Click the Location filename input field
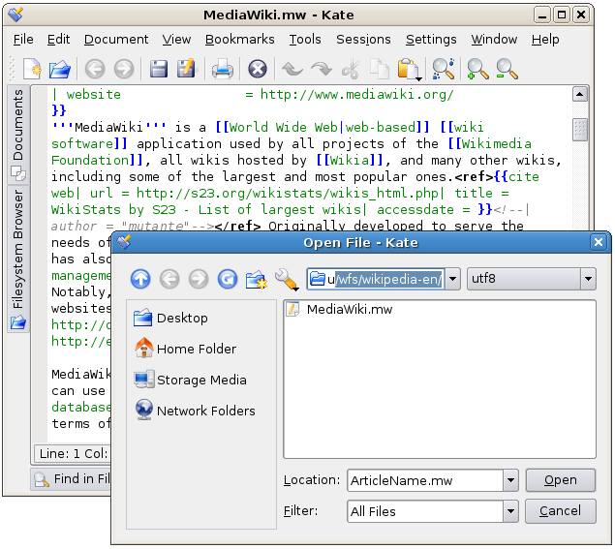This screenshot has width=615, height=549. (425, 480)
